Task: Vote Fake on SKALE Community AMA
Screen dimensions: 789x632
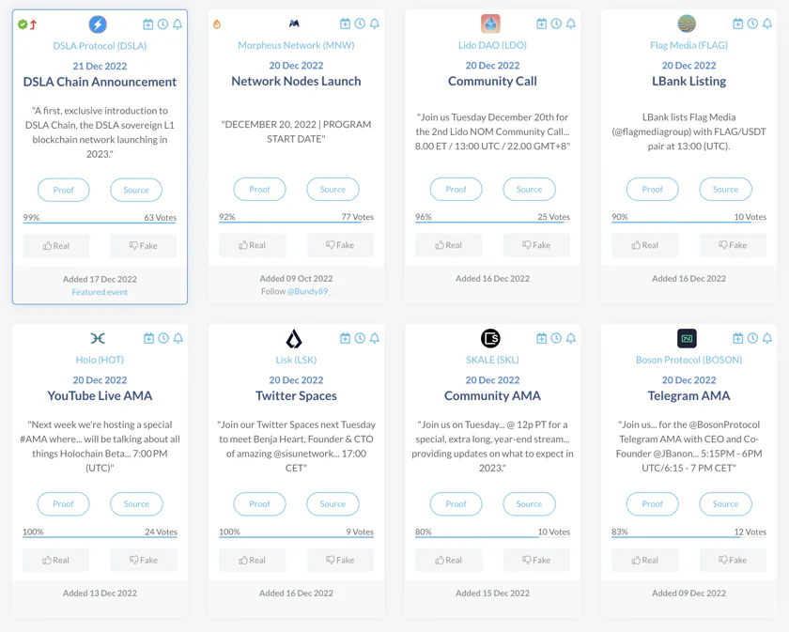Action: 536,560
